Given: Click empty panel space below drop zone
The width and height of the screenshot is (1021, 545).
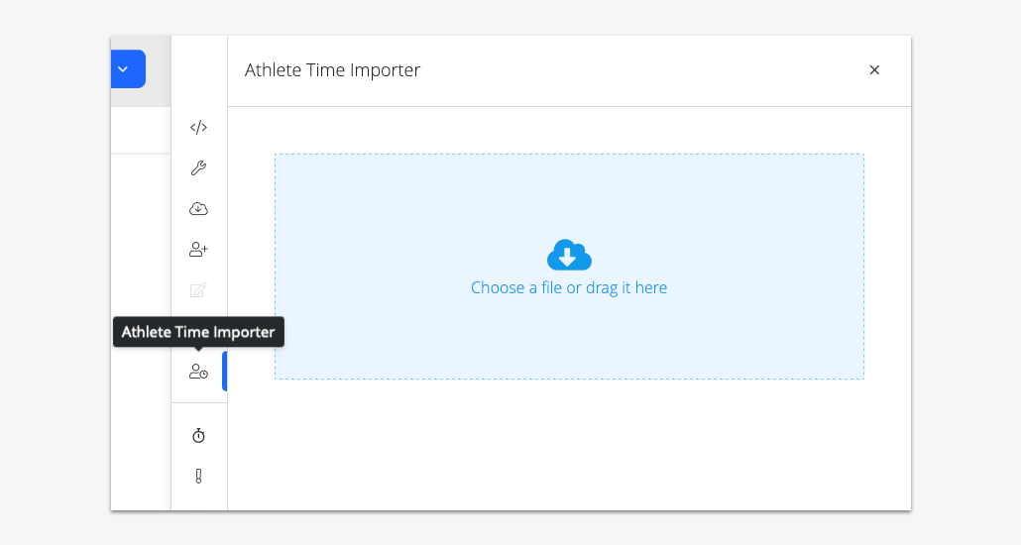Looking at the screenshot, I should (569, 445).
